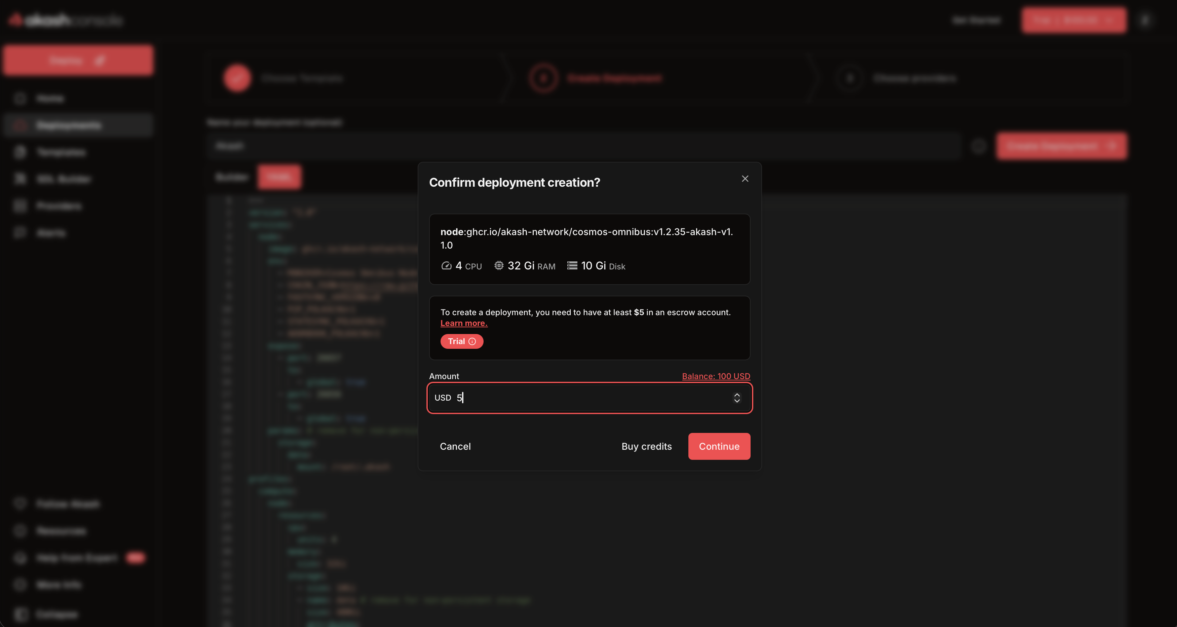This screenshot has width=1177, height=627.
Task: Open Home in the sidebar
Action: click(50, 98)
